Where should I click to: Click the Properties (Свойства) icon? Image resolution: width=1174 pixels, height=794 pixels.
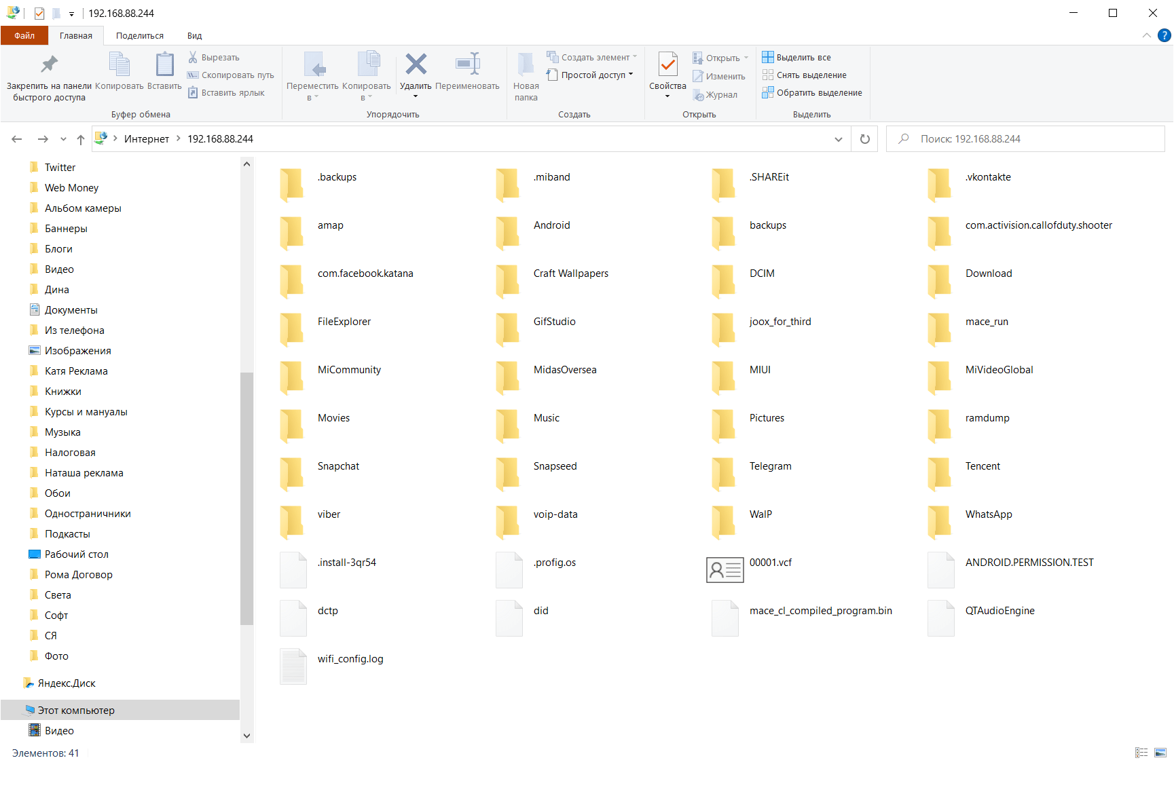pyautogui.click(x=667, y=65)
